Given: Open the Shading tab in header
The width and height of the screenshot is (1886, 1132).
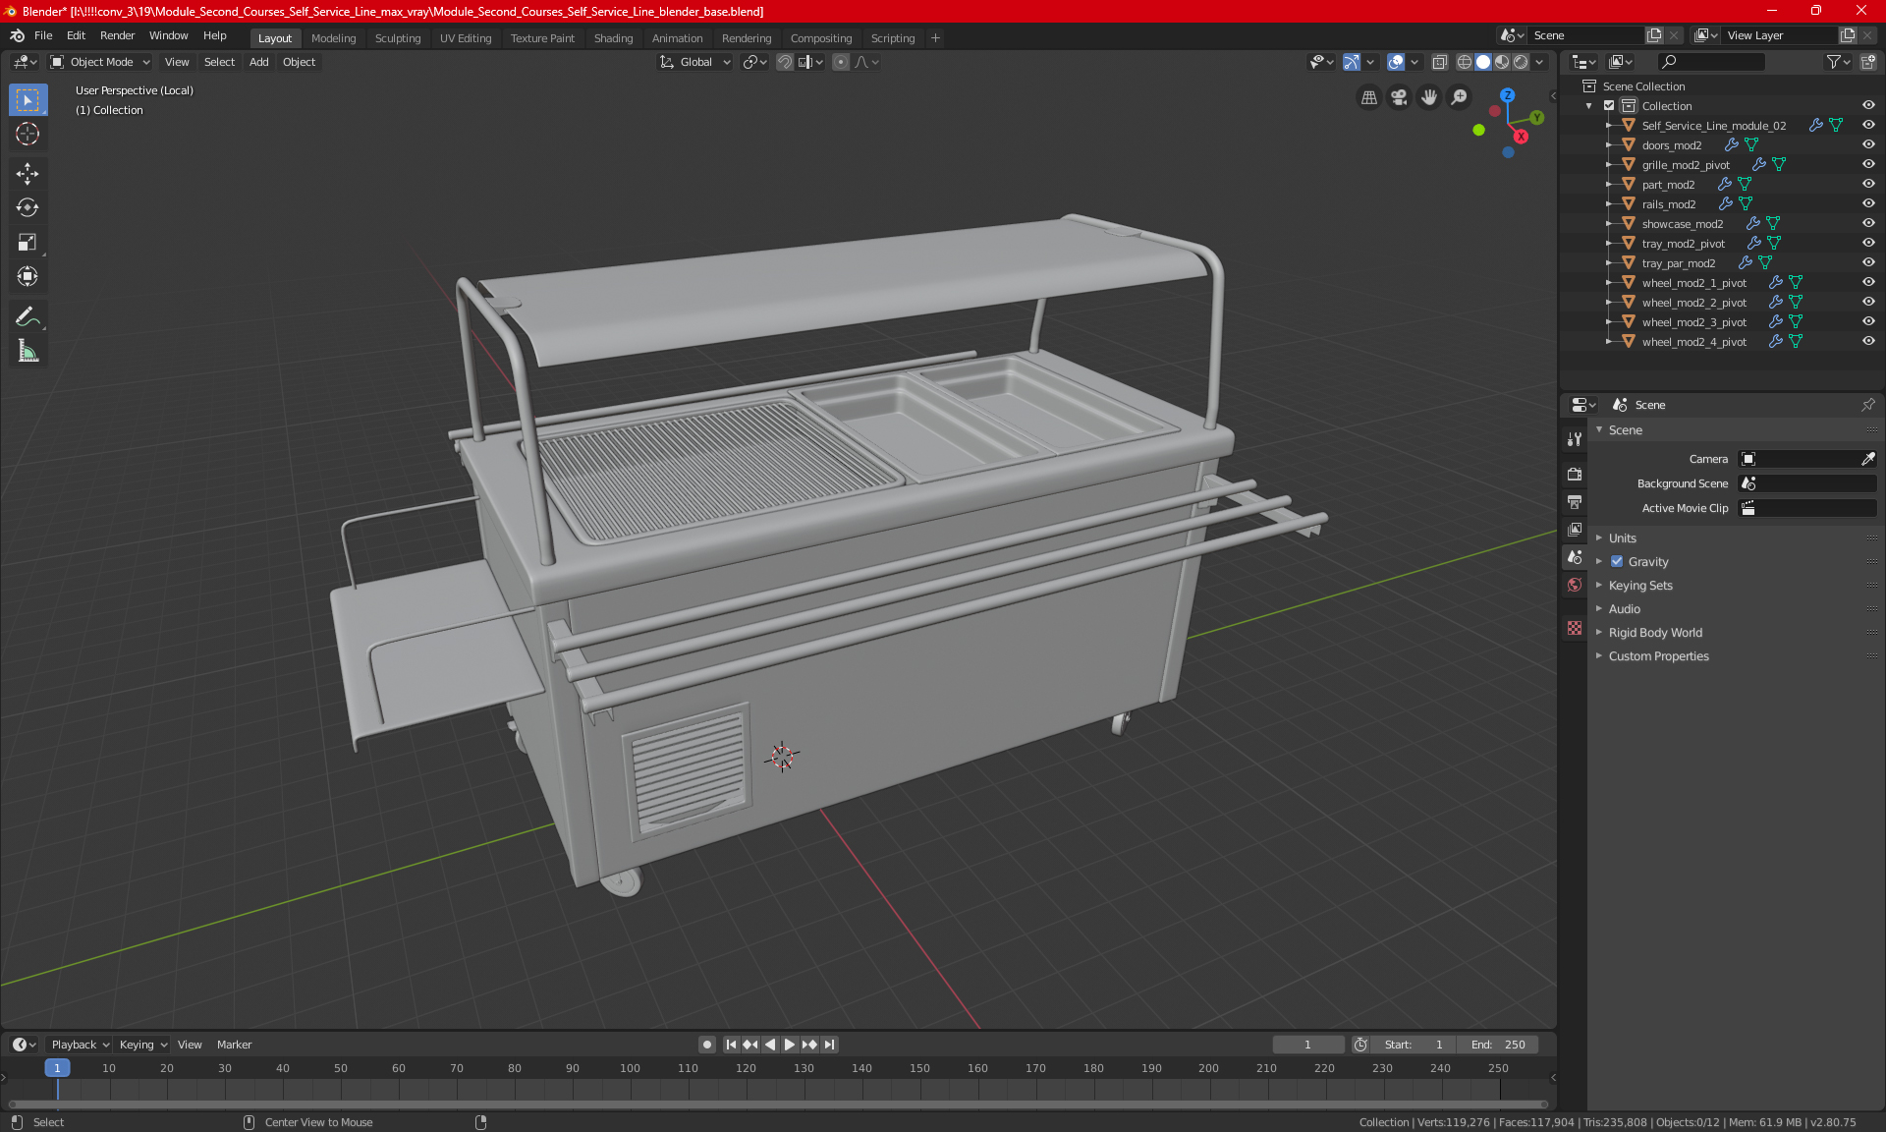Looking at the screenshot, I should pyautogui.click(x=612, y=36).
